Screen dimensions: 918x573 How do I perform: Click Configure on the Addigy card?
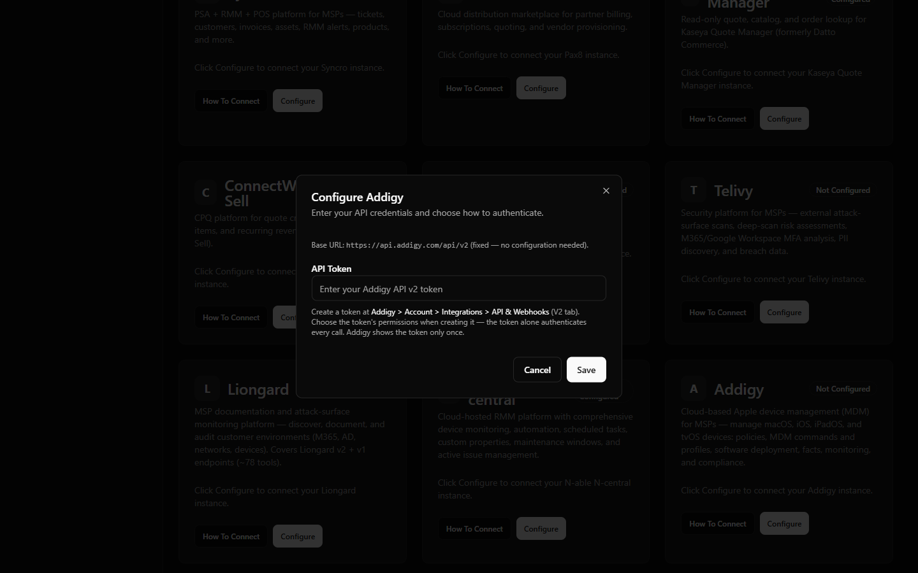(x=784, y=523)
